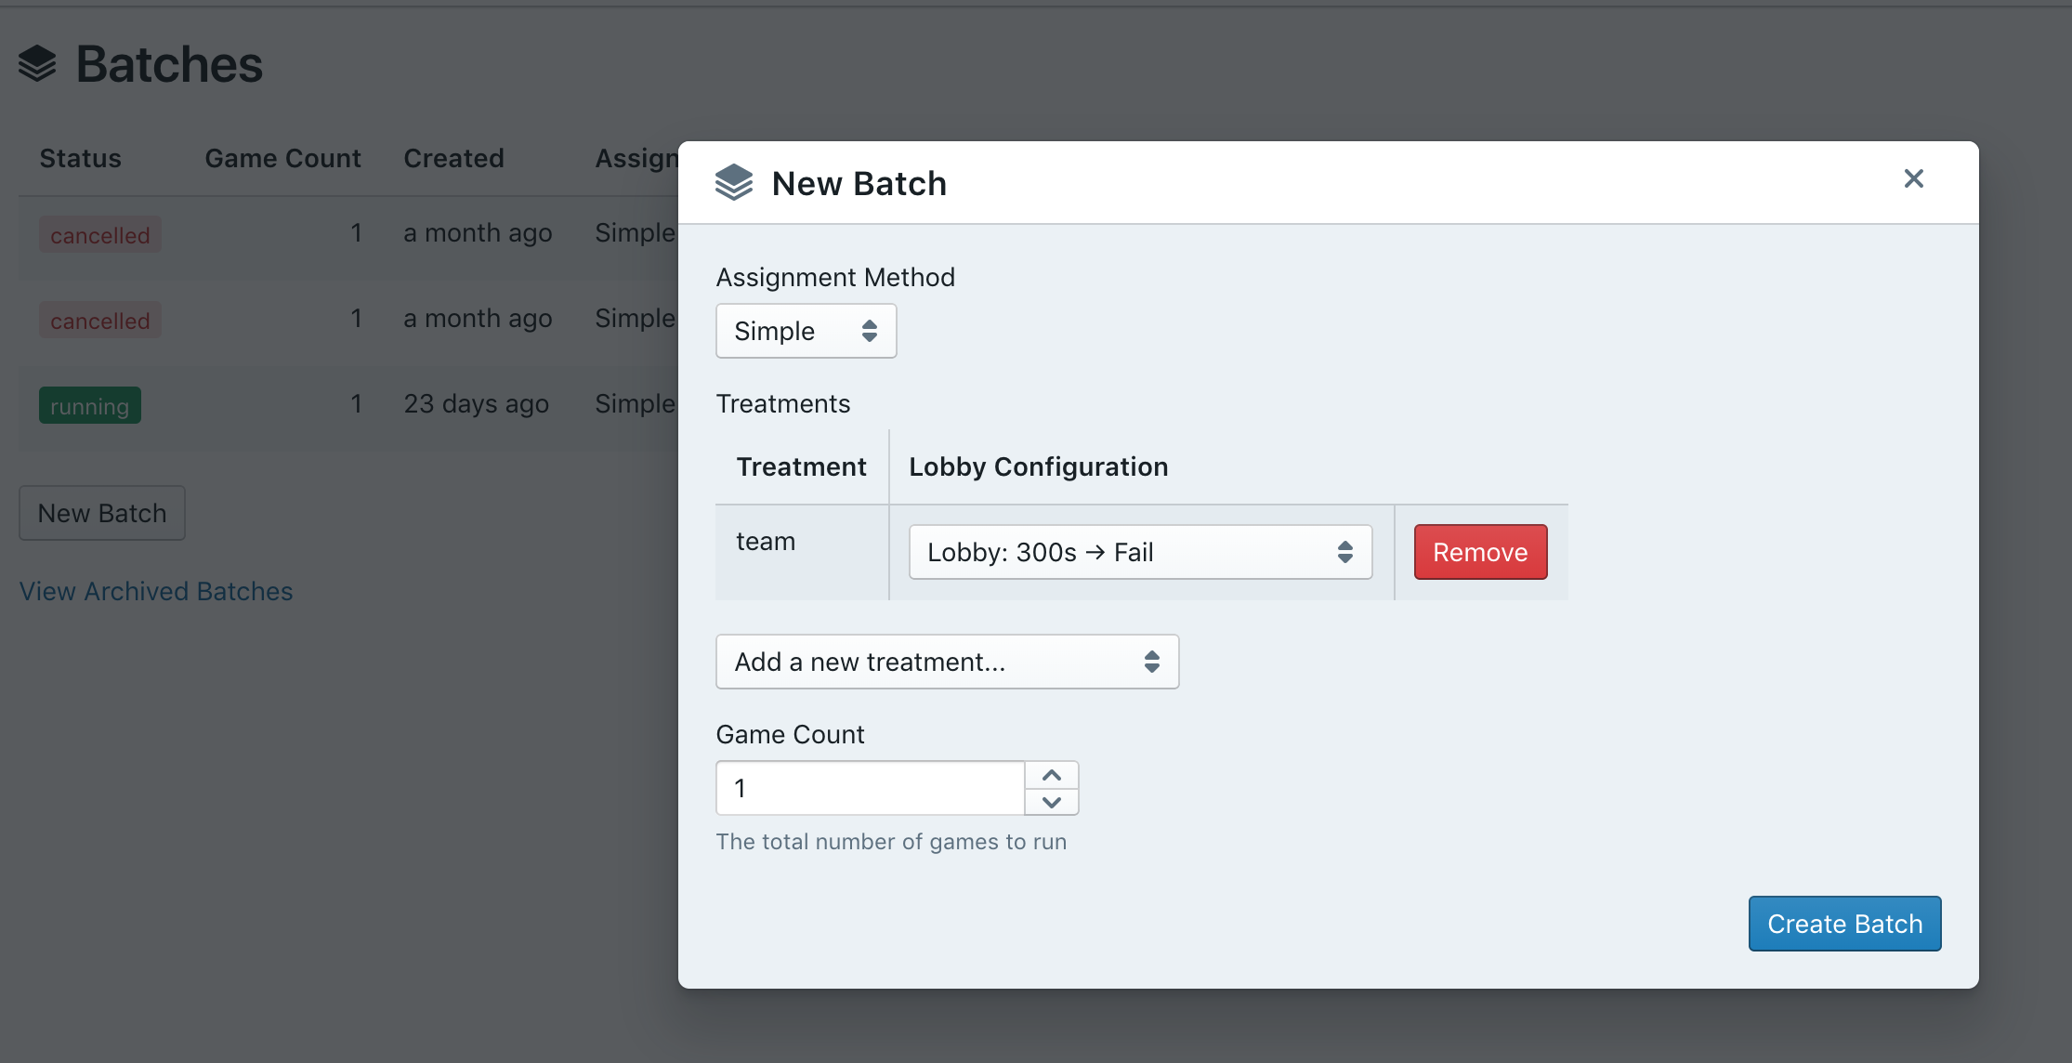Viewport: 2072px width, 1063px height.
Task: Click the first cancelled status badge
Action: point(99,235)
